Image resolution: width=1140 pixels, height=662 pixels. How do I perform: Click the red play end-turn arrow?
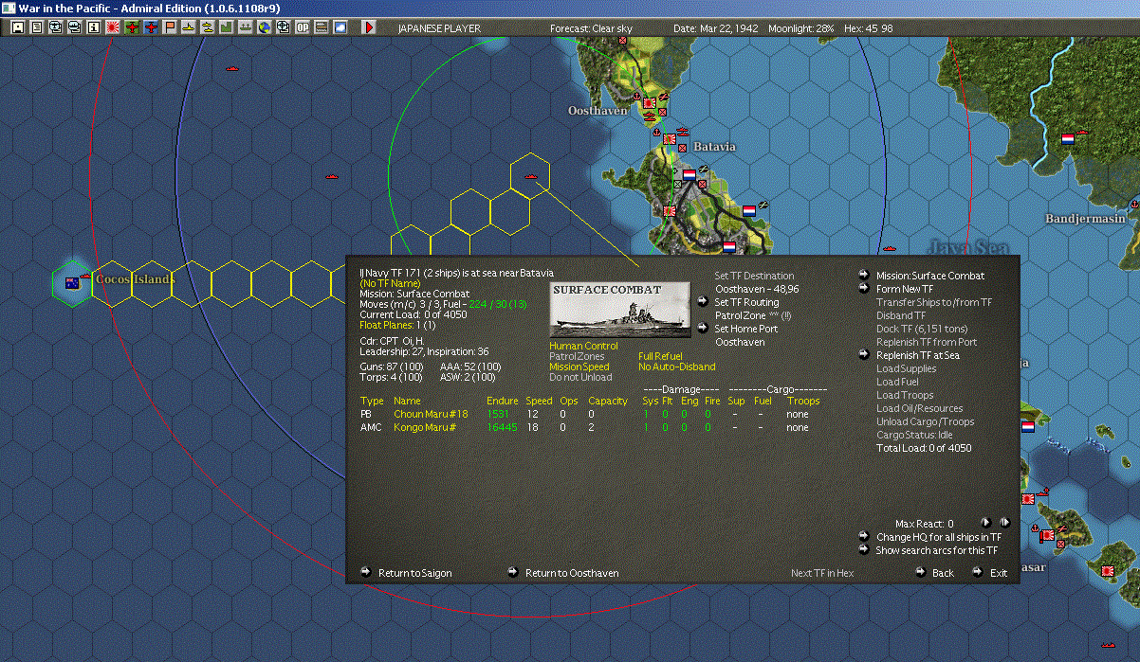pos(369,27)
